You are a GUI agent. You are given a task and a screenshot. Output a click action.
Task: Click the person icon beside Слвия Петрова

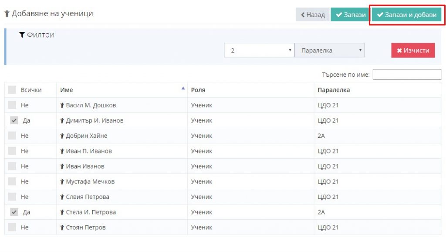[62, 197]
